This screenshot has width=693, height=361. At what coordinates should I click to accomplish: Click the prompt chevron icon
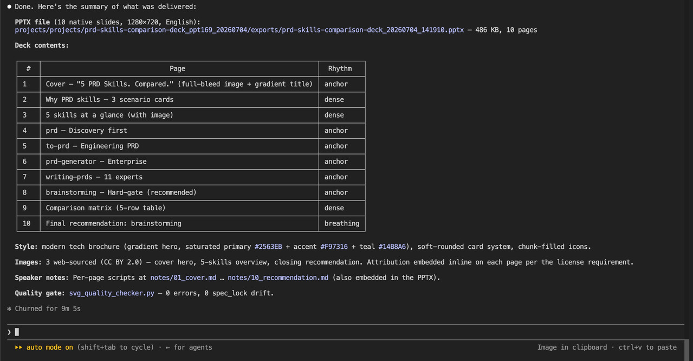tap(9, 332)
